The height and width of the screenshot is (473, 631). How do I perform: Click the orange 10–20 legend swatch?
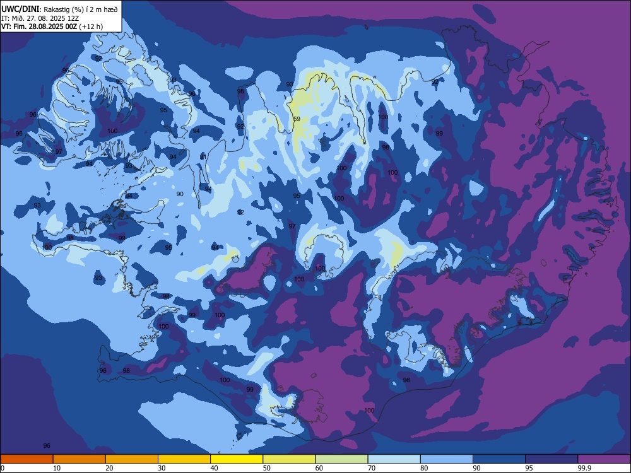pos(80,459)
